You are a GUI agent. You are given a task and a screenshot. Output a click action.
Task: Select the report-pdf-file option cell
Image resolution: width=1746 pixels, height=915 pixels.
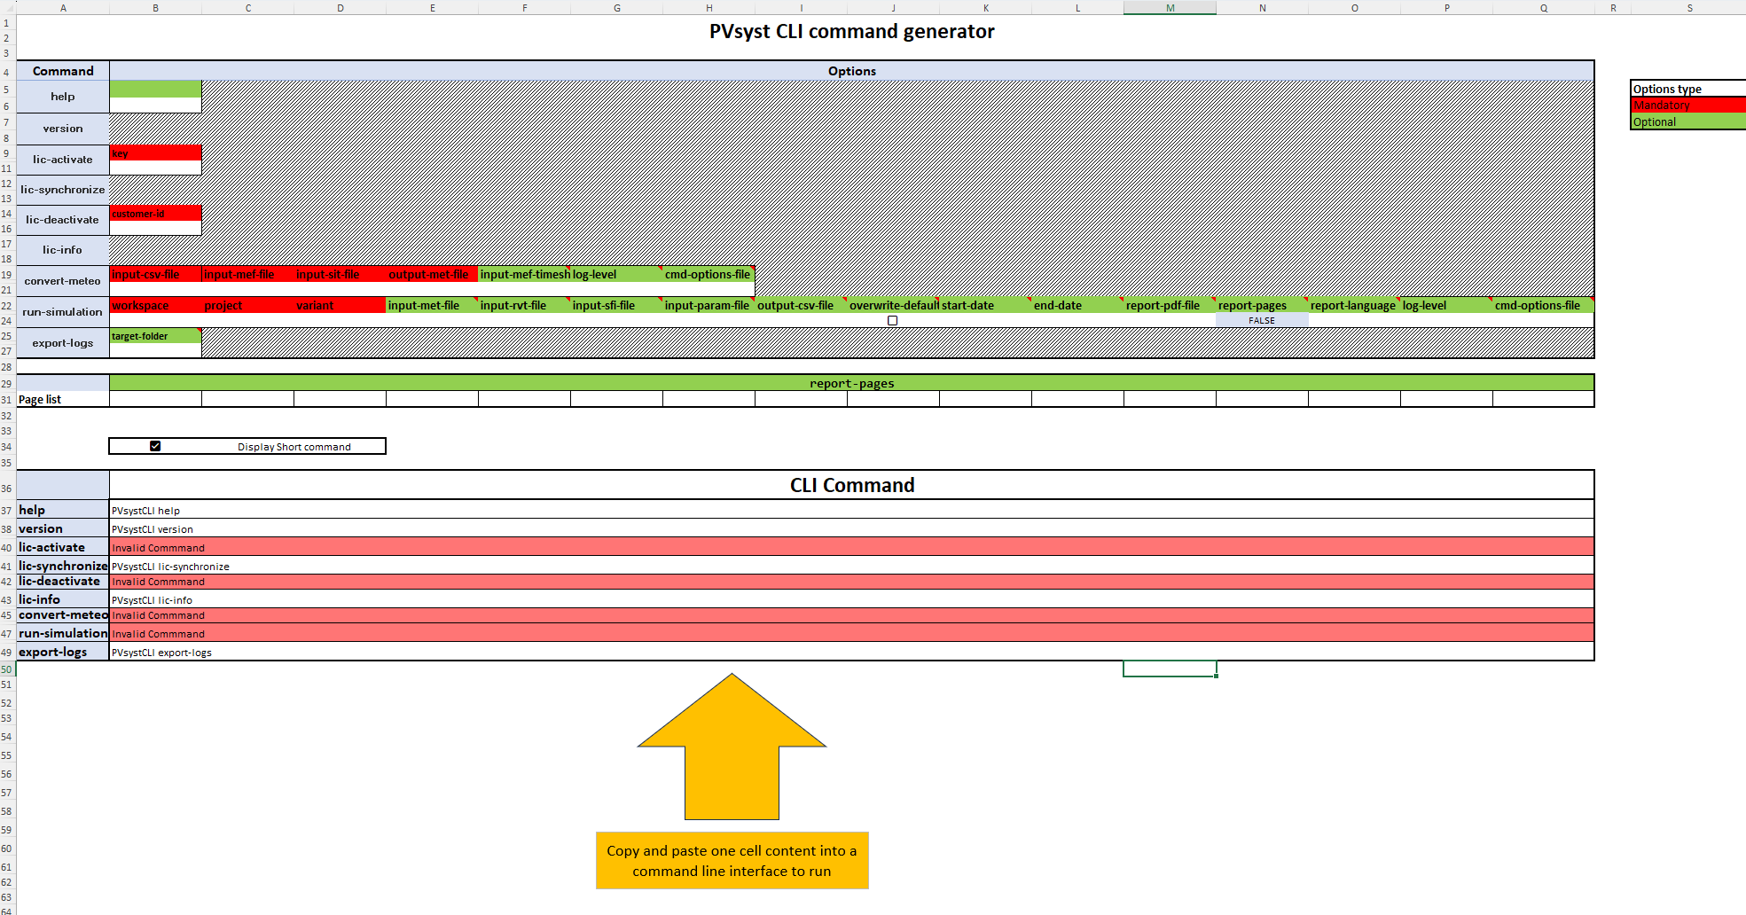coord(1170,305)
